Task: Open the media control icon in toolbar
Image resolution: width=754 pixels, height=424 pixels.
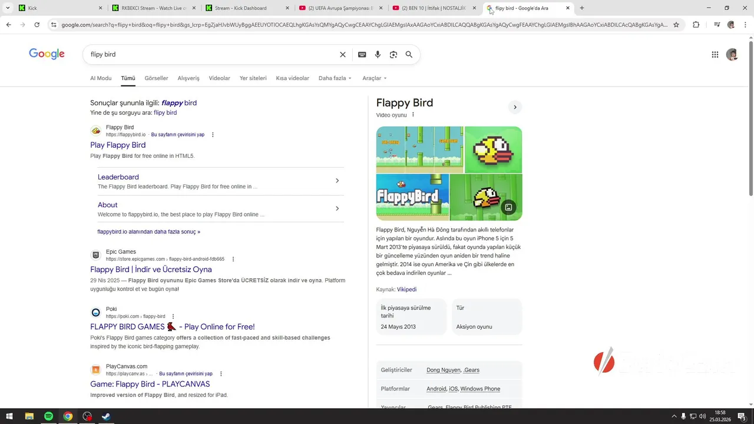Action: (x=717, y=25)
